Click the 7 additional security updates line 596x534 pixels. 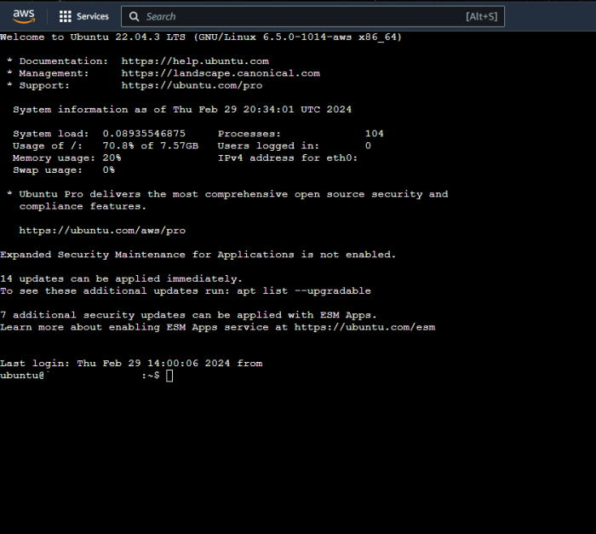(x=188, y=315)
